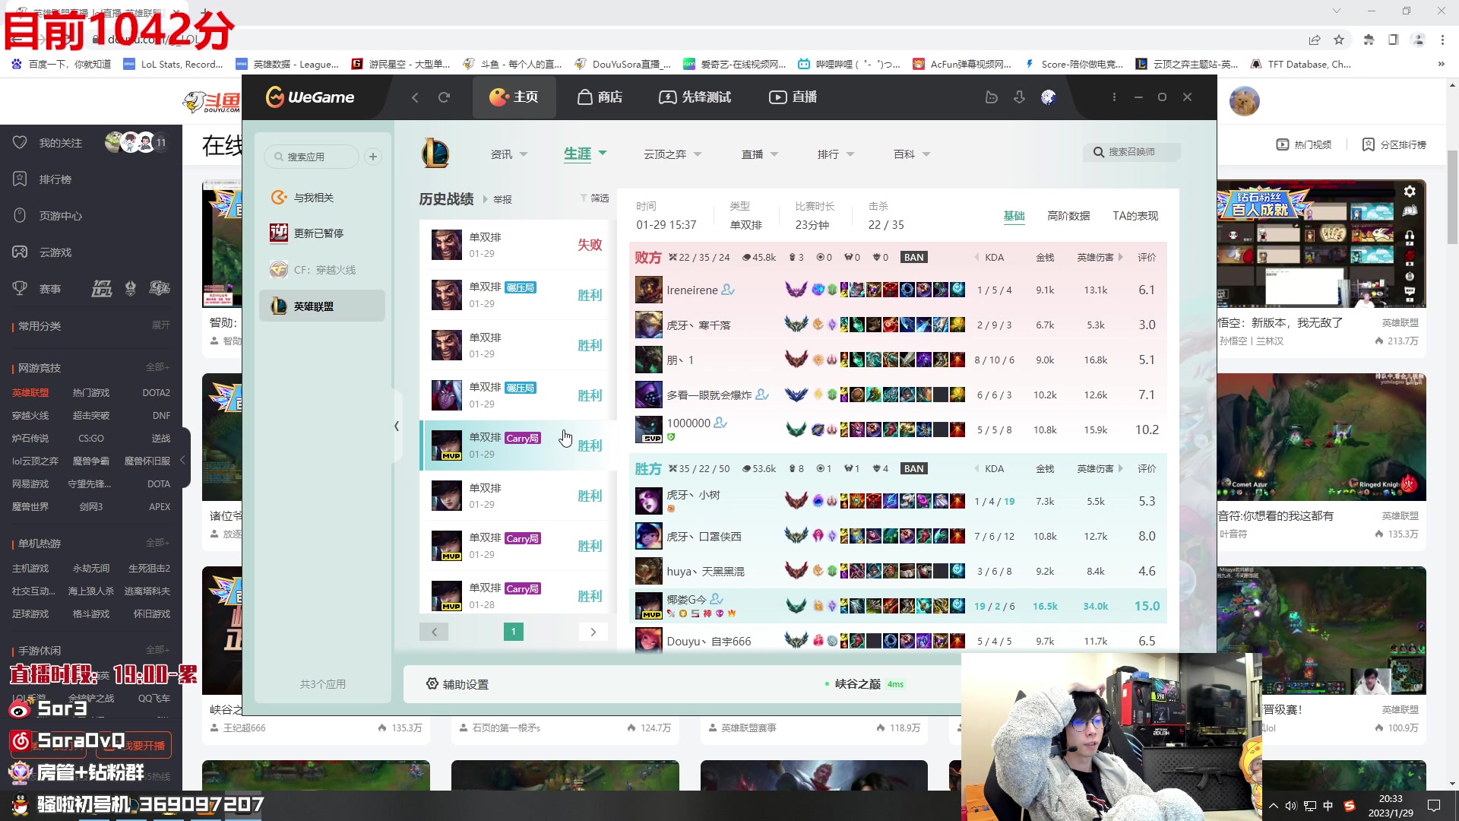
Task: Open browser extensions puzzle icon
Action: click(x=1369, y=40)
